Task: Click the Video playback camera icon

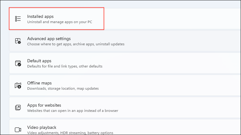Action: (x=18, y=130)
